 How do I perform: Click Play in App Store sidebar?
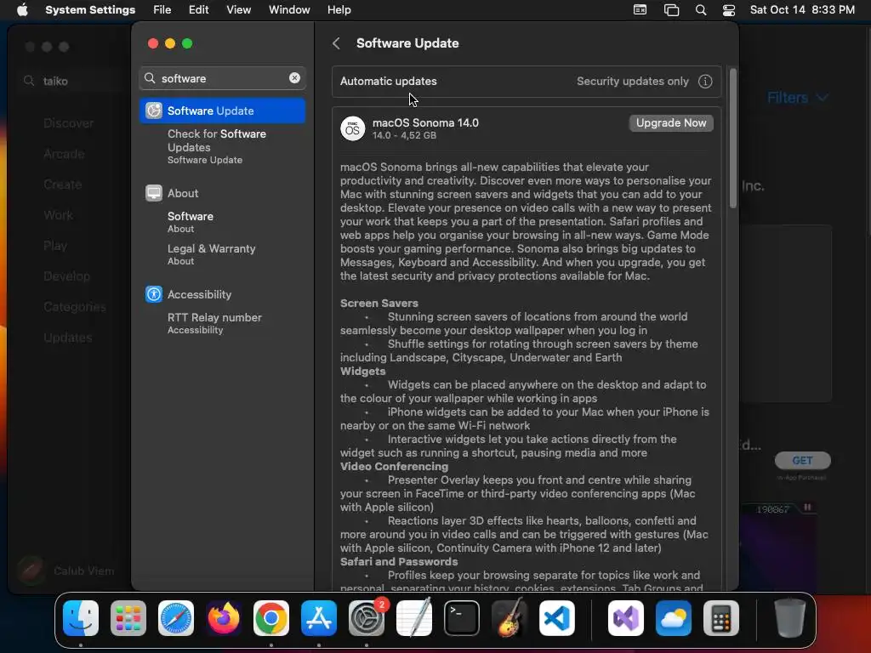55,246
